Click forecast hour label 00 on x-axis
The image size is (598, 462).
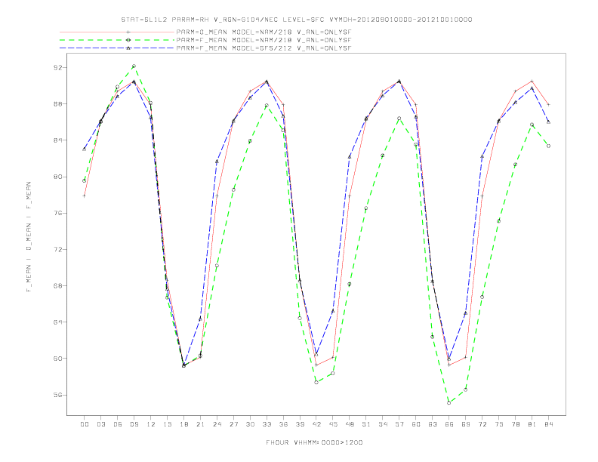coord(85,424)
